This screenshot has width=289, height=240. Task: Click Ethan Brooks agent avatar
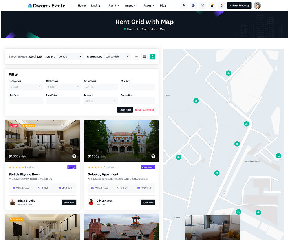click(x=12, y=202)
